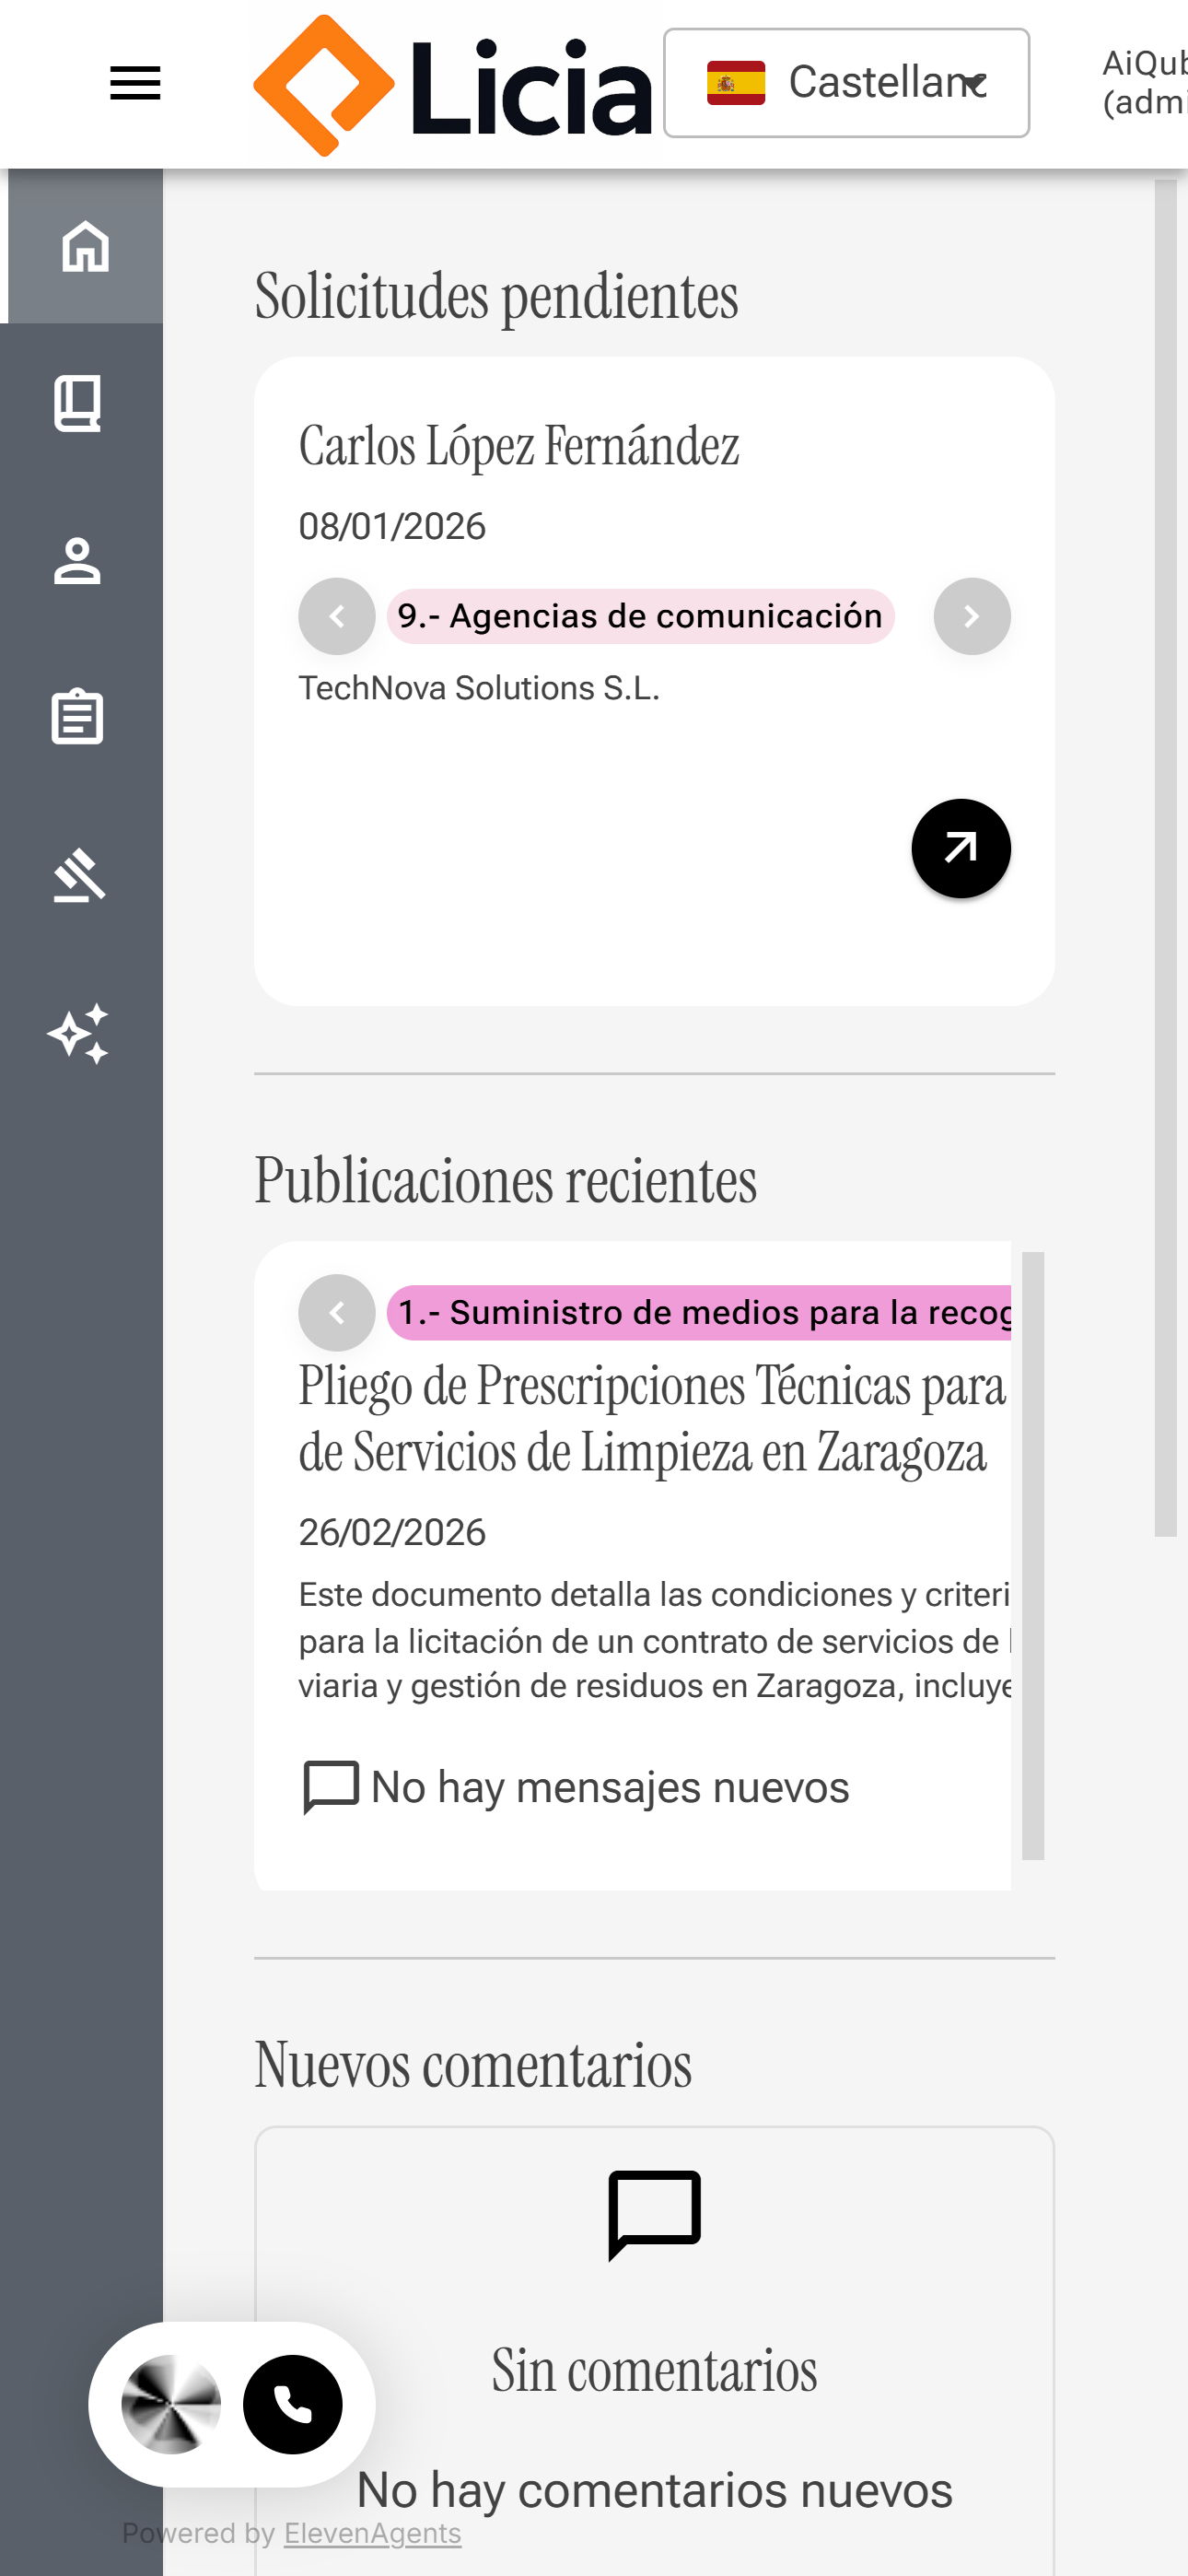Open the book library sidebar icon
This screenshot has width=1188, height=2576.
[78, 404]
